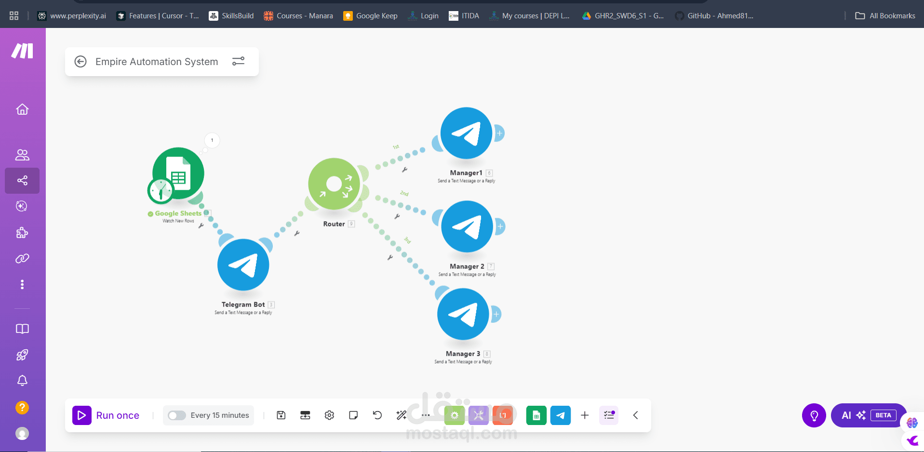Viewport: 924px width, 452px height.
Task: Rename the Empire Automation System title
Action: click(x=157, y=62)
